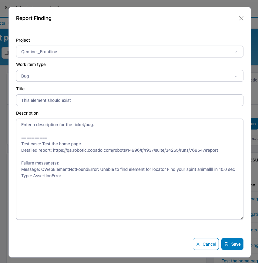
Task: Focus the Title input field
Action: pyautogui.click(x=129, y=100)
